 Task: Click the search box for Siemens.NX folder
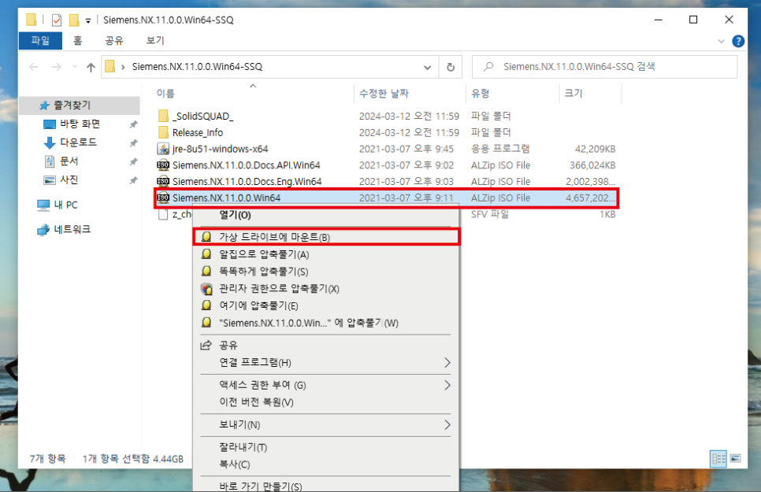[604, 67]
